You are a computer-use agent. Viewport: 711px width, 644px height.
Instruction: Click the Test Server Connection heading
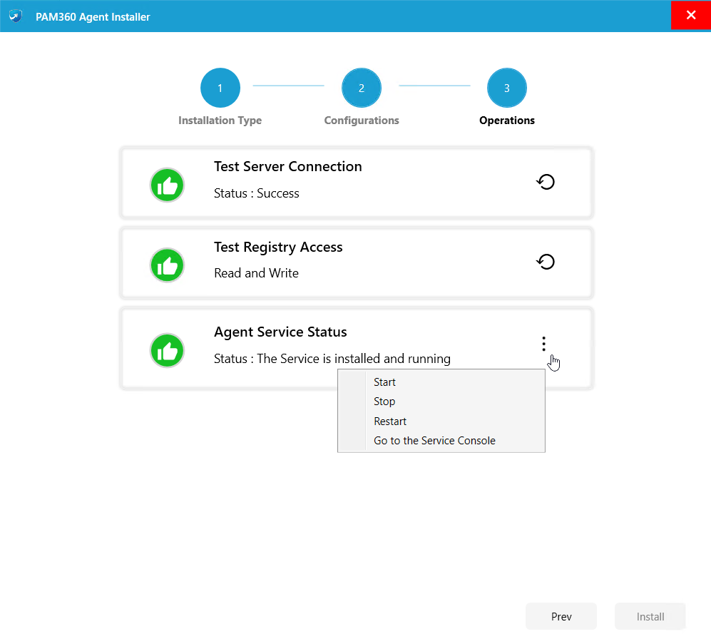288,166
